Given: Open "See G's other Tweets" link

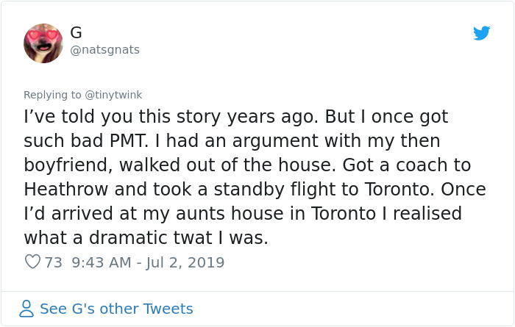Looking at the screenshot, I should click(116, 309).
